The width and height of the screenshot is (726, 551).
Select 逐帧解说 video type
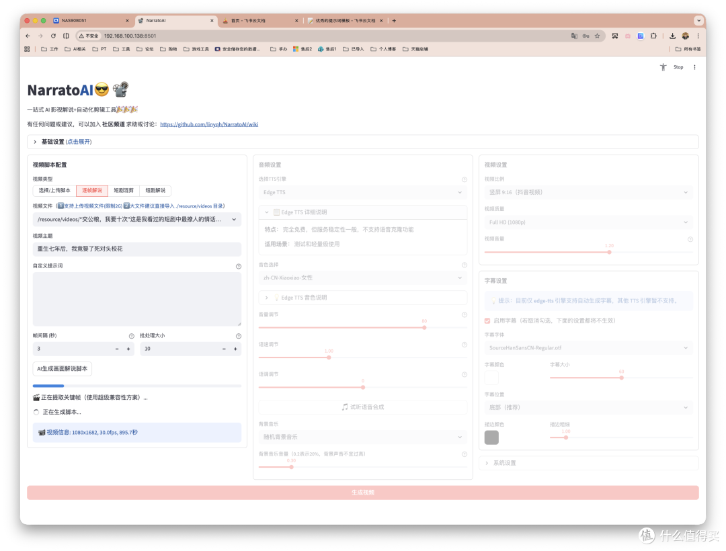click(92, 191)
